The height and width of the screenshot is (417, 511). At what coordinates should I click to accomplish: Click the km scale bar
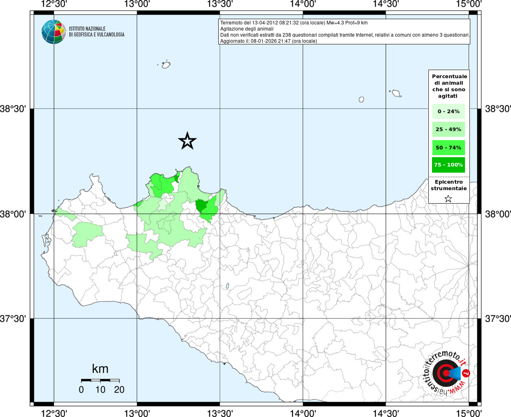click(x=100, y=380)
